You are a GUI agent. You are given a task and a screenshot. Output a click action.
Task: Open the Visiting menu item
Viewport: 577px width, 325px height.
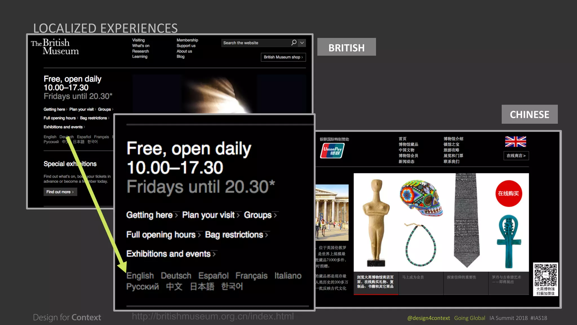(x=138, y=40)
